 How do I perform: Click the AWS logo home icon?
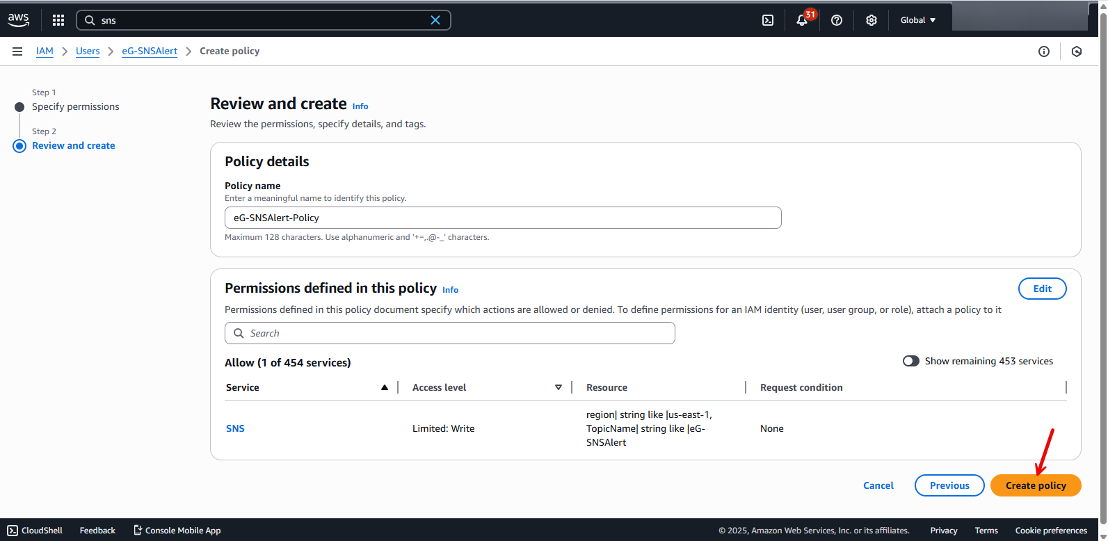(19, 20)
